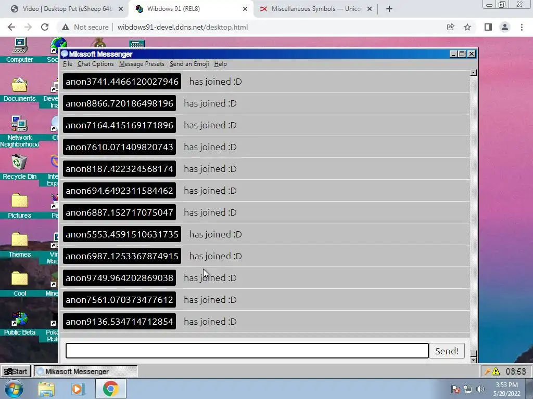Click username anon694.6492311584462
The image size is (533, 399).
(x=119, y=191)
